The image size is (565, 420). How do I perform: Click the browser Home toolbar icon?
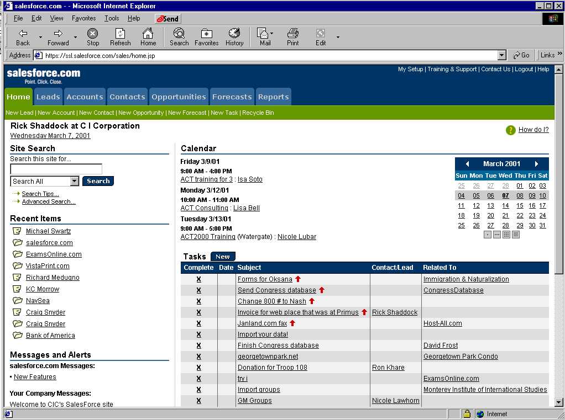(x=148, y=37)
